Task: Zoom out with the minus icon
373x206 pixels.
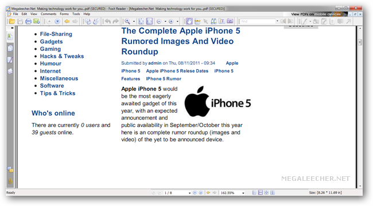Action: click(159, 21)
